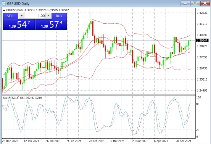Maximize the GBPUSD,Daily chart window
Viewport: 211px width, 144px height.
pos(195,3)
